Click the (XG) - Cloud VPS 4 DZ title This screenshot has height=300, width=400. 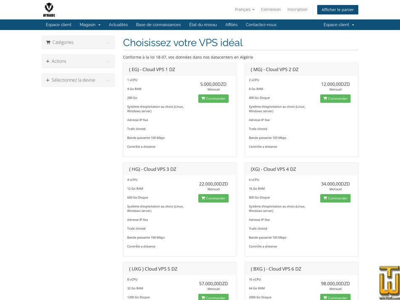pyautogui.click(x=273, y=169)
